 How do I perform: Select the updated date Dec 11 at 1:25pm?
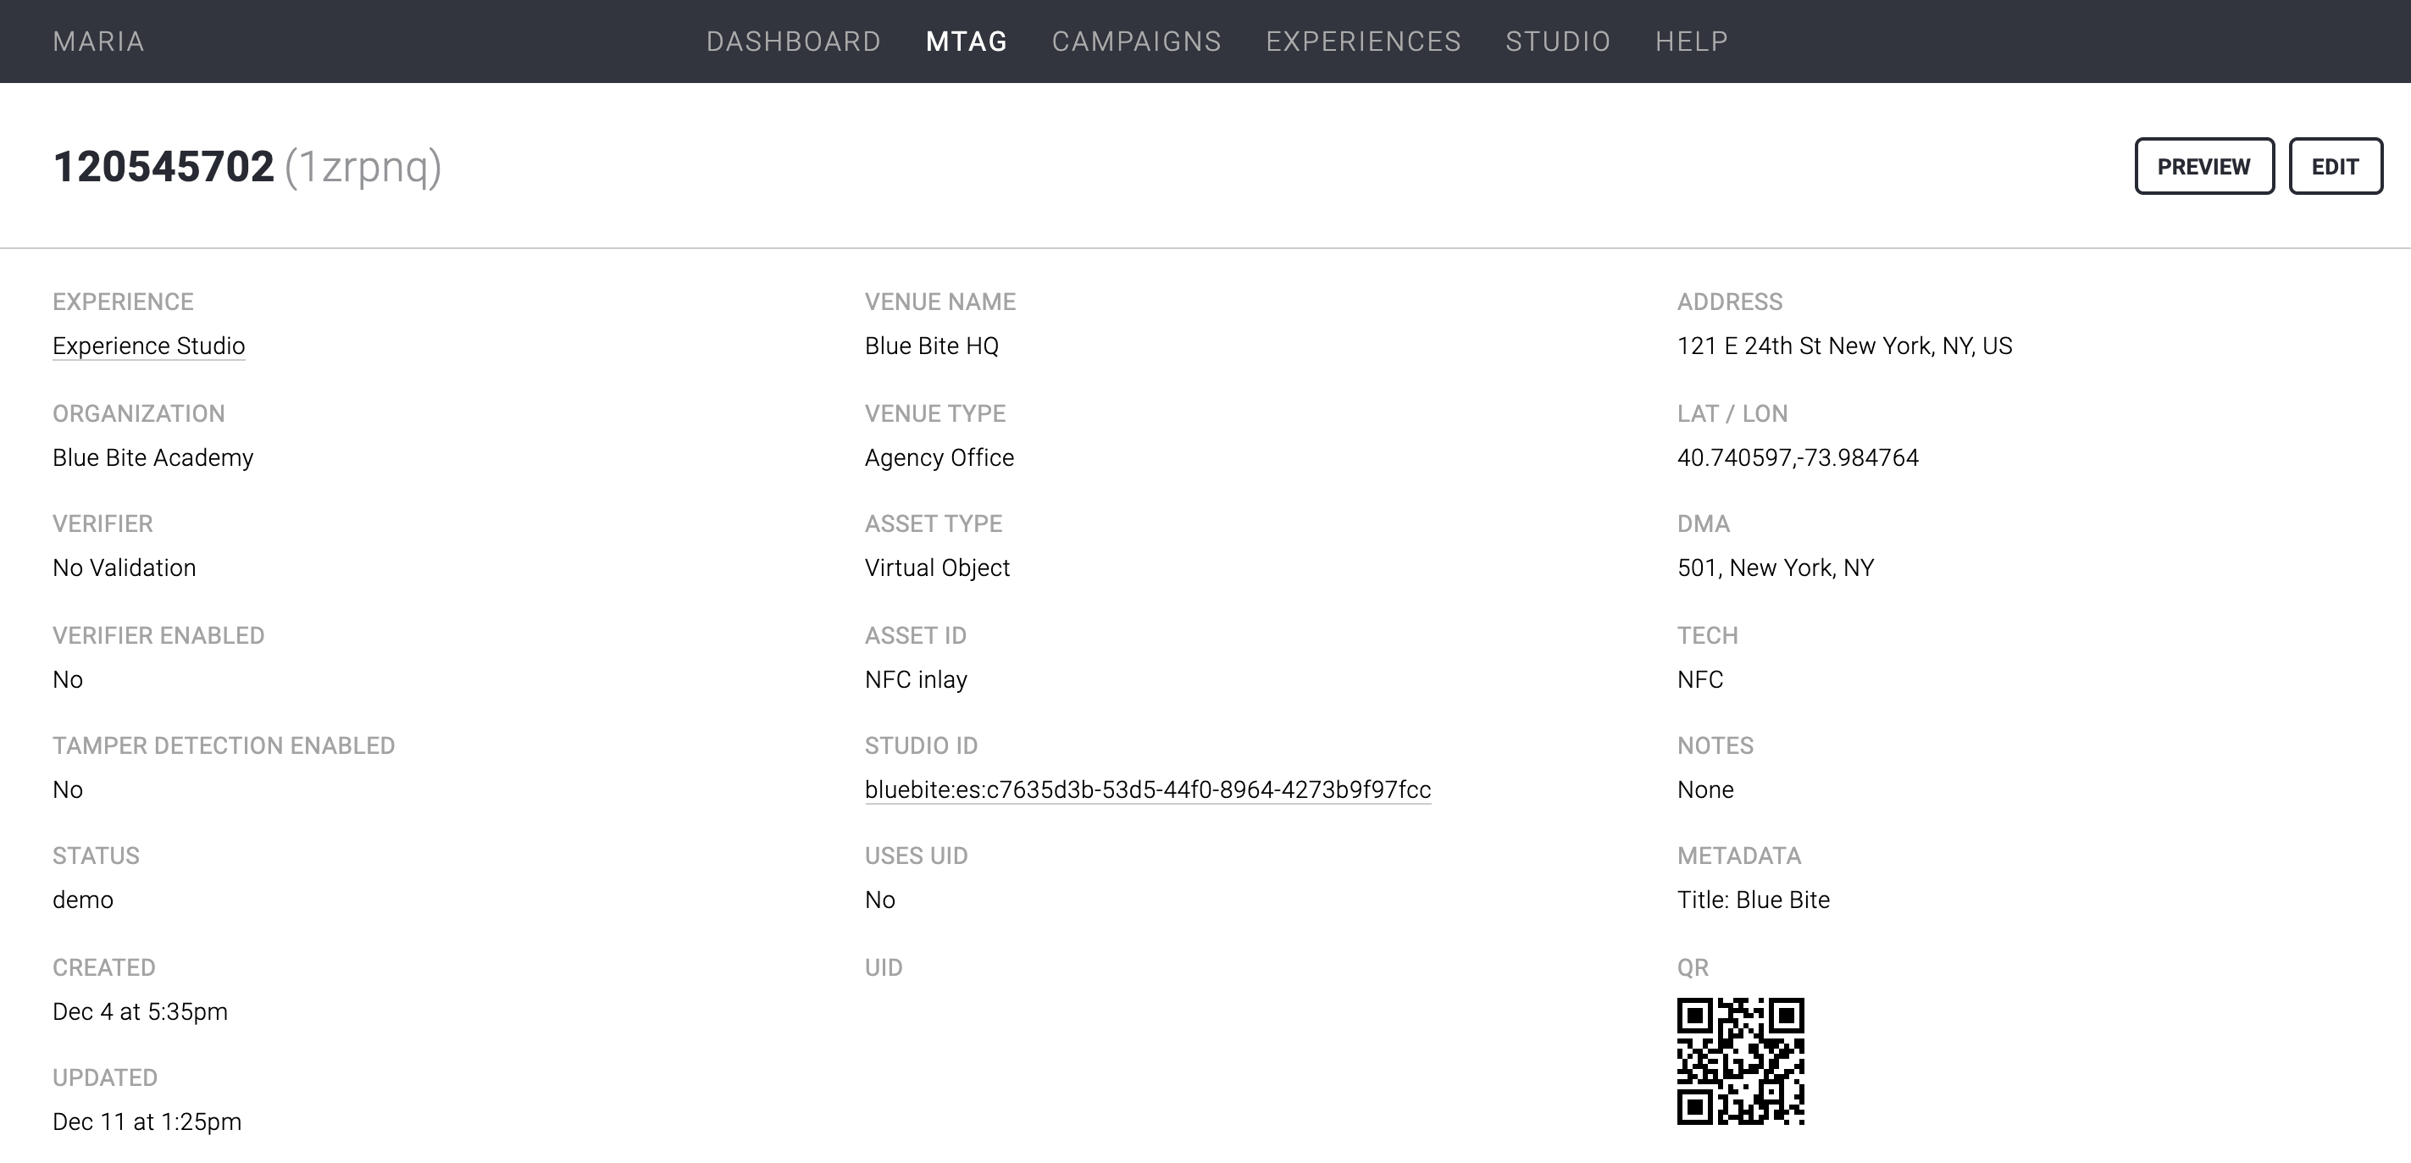(x=147, y=1121)
